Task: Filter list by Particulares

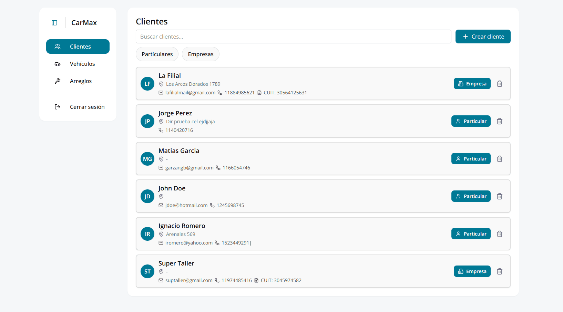Action: coord(157,54)
